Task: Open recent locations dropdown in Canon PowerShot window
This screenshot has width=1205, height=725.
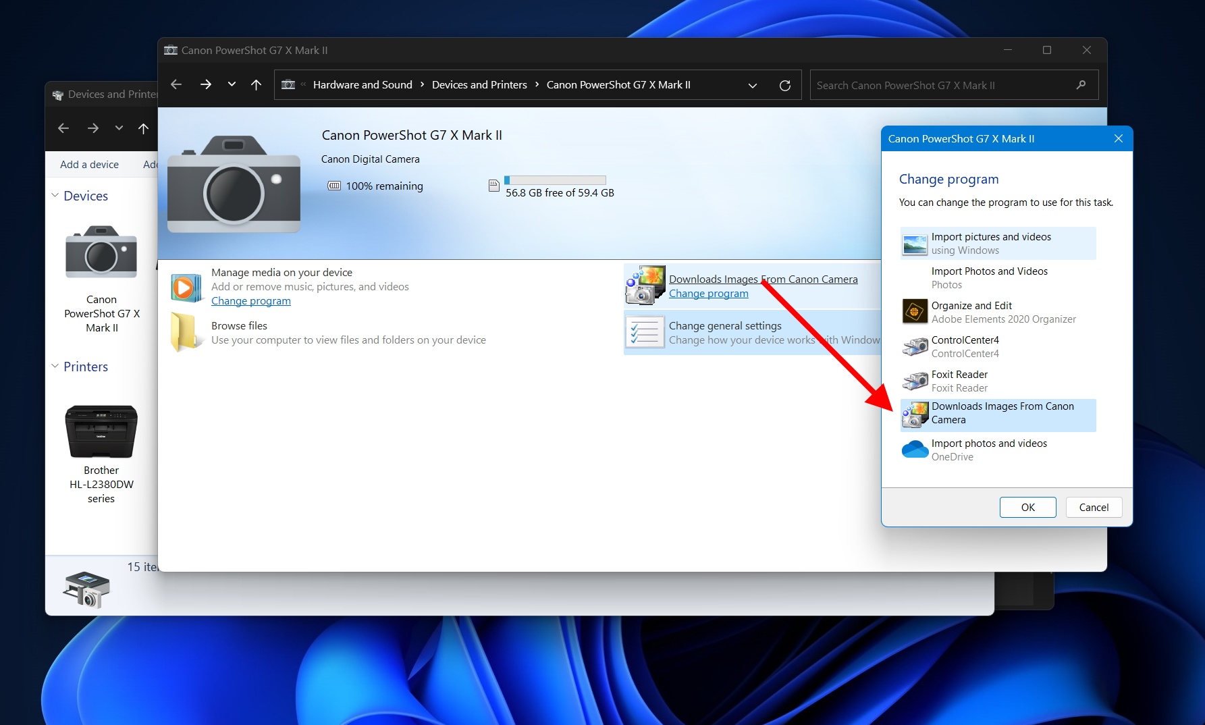Action: 232,84
